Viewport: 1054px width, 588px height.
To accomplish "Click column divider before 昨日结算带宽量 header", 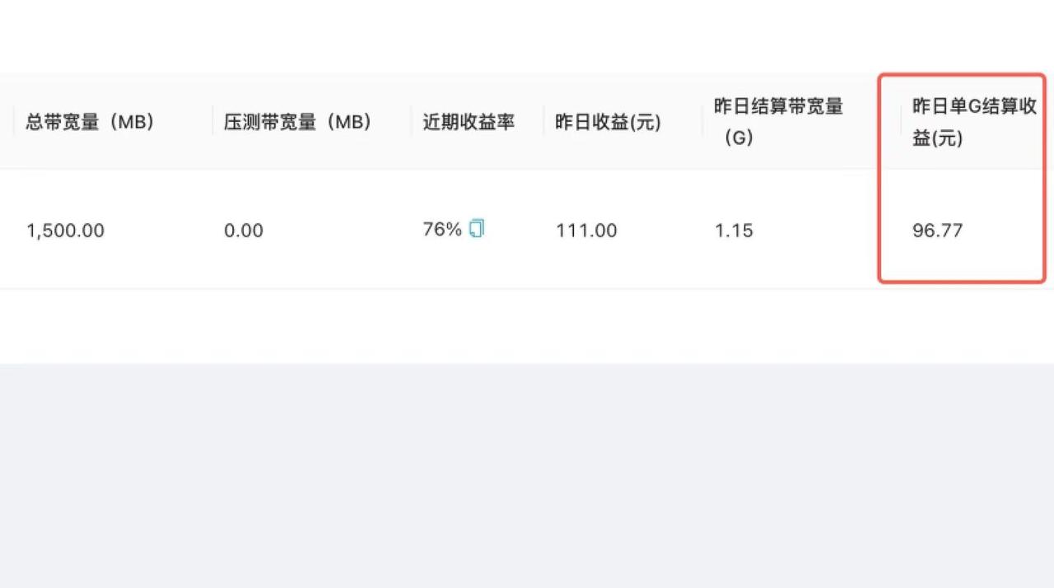I will 702,122.
